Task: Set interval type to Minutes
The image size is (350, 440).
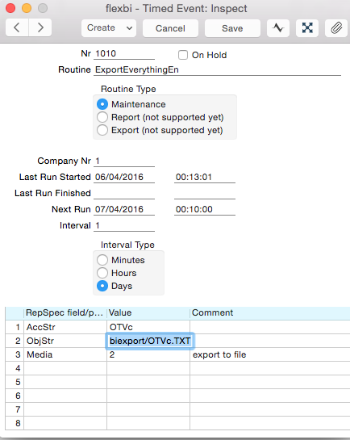Action: (x=102, y=260)
